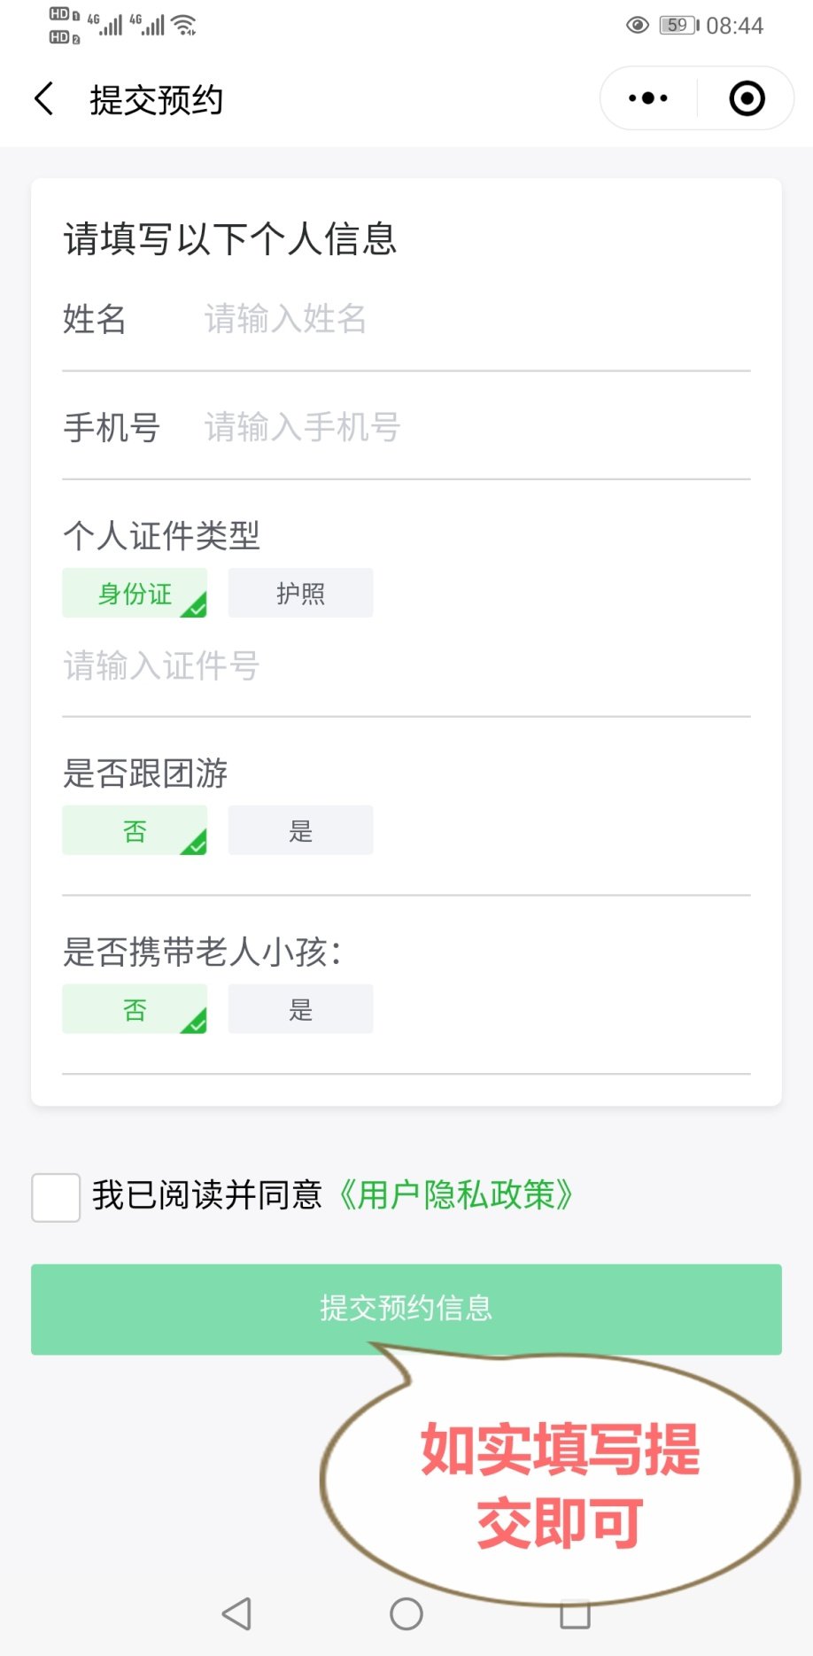Viewport: 813px width, 1656px height.
Task: Choose 是 for 是否跟团游
Action: tap(300, 830)
